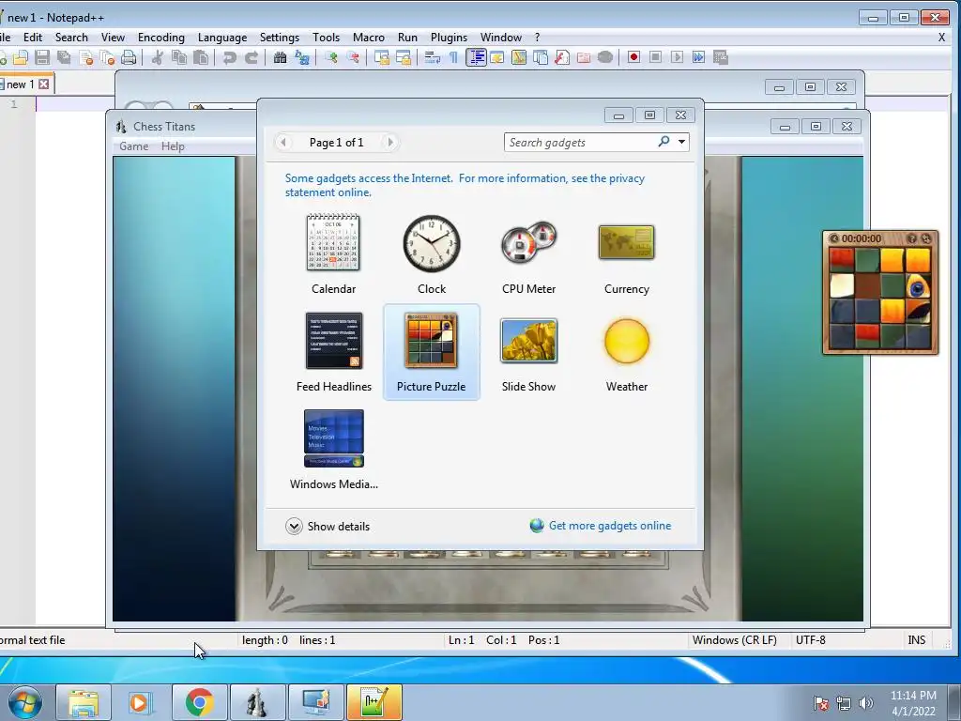Select the Picture Puzzle gadget
Image resolution: width=961 pixels, height=721 pixels.
(432, 352)
